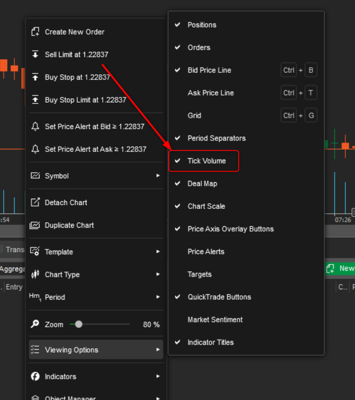Click the Chart Type candlestick icon
This screenshot has width=355, height=400.
point(35,275)
